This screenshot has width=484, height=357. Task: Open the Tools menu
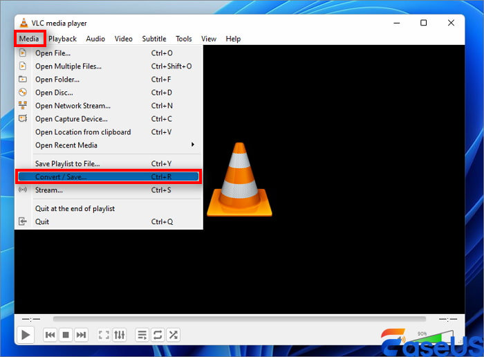pyautogui.click(x=184, y=39)
